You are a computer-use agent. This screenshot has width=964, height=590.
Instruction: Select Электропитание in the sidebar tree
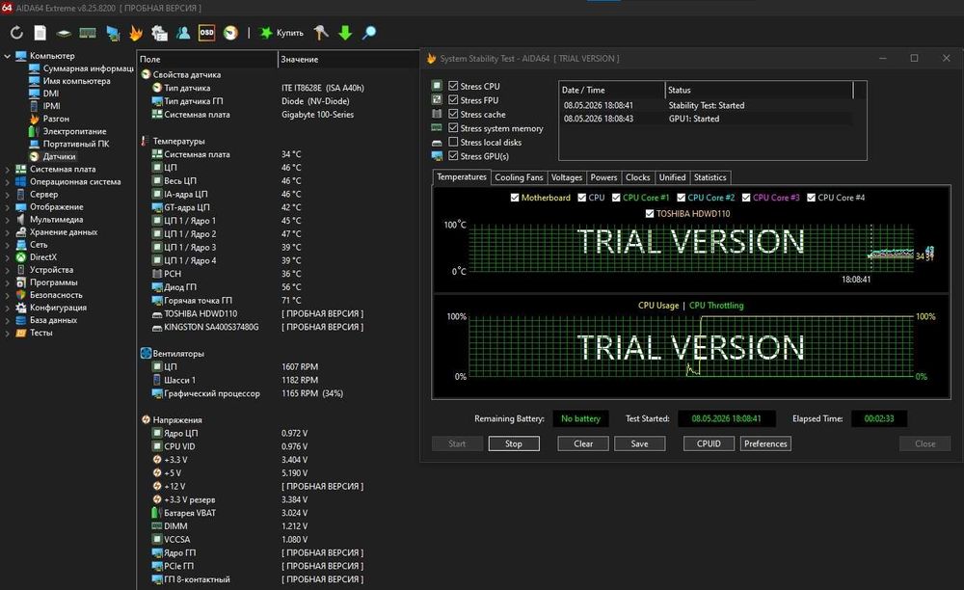(x=74, y=131)
